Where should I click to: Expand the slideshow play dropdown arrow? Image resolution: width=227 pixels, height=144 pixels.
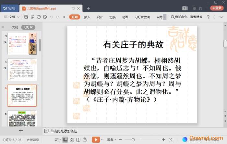102,140
